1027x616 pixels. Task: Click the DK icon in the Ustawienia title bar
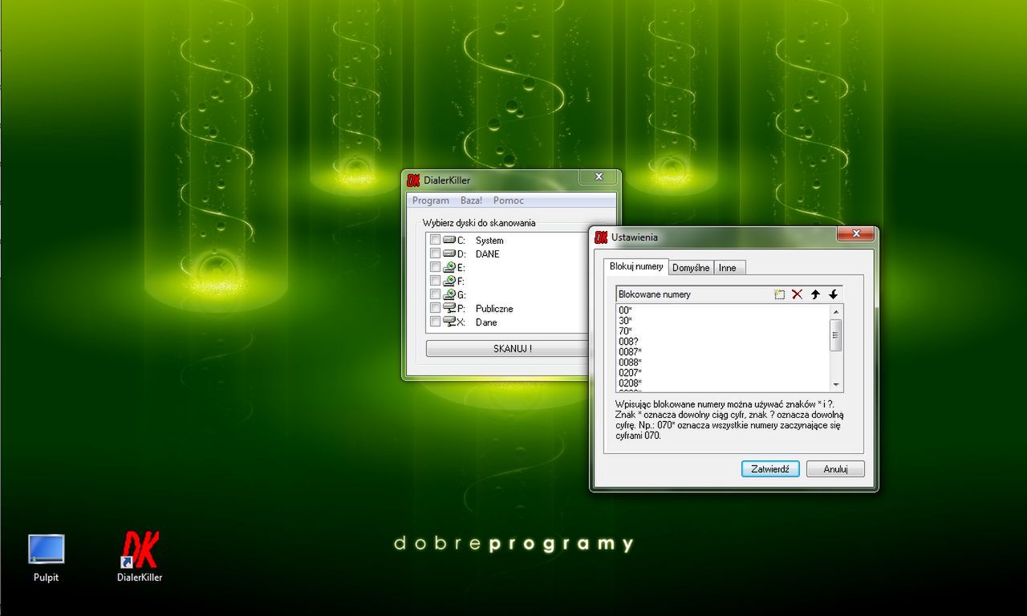point(601,237)
